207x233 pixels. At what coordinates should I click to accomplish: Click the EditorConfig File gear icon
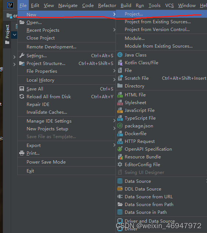click(120, 164)
